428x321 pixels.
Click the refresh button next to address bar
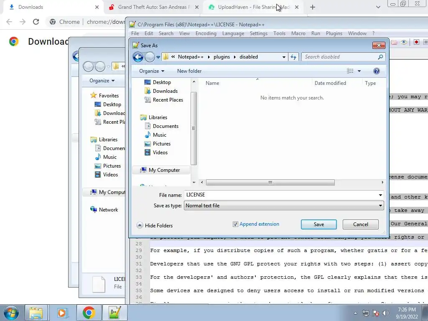[293, 57]
